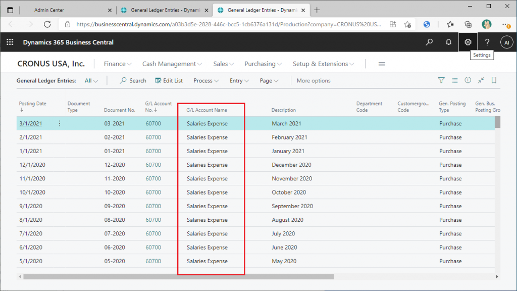Image resolution: width=517 pixels, height=291 pixels.
Task: Open a new browser tab
Action: click(x=317, y=10)
